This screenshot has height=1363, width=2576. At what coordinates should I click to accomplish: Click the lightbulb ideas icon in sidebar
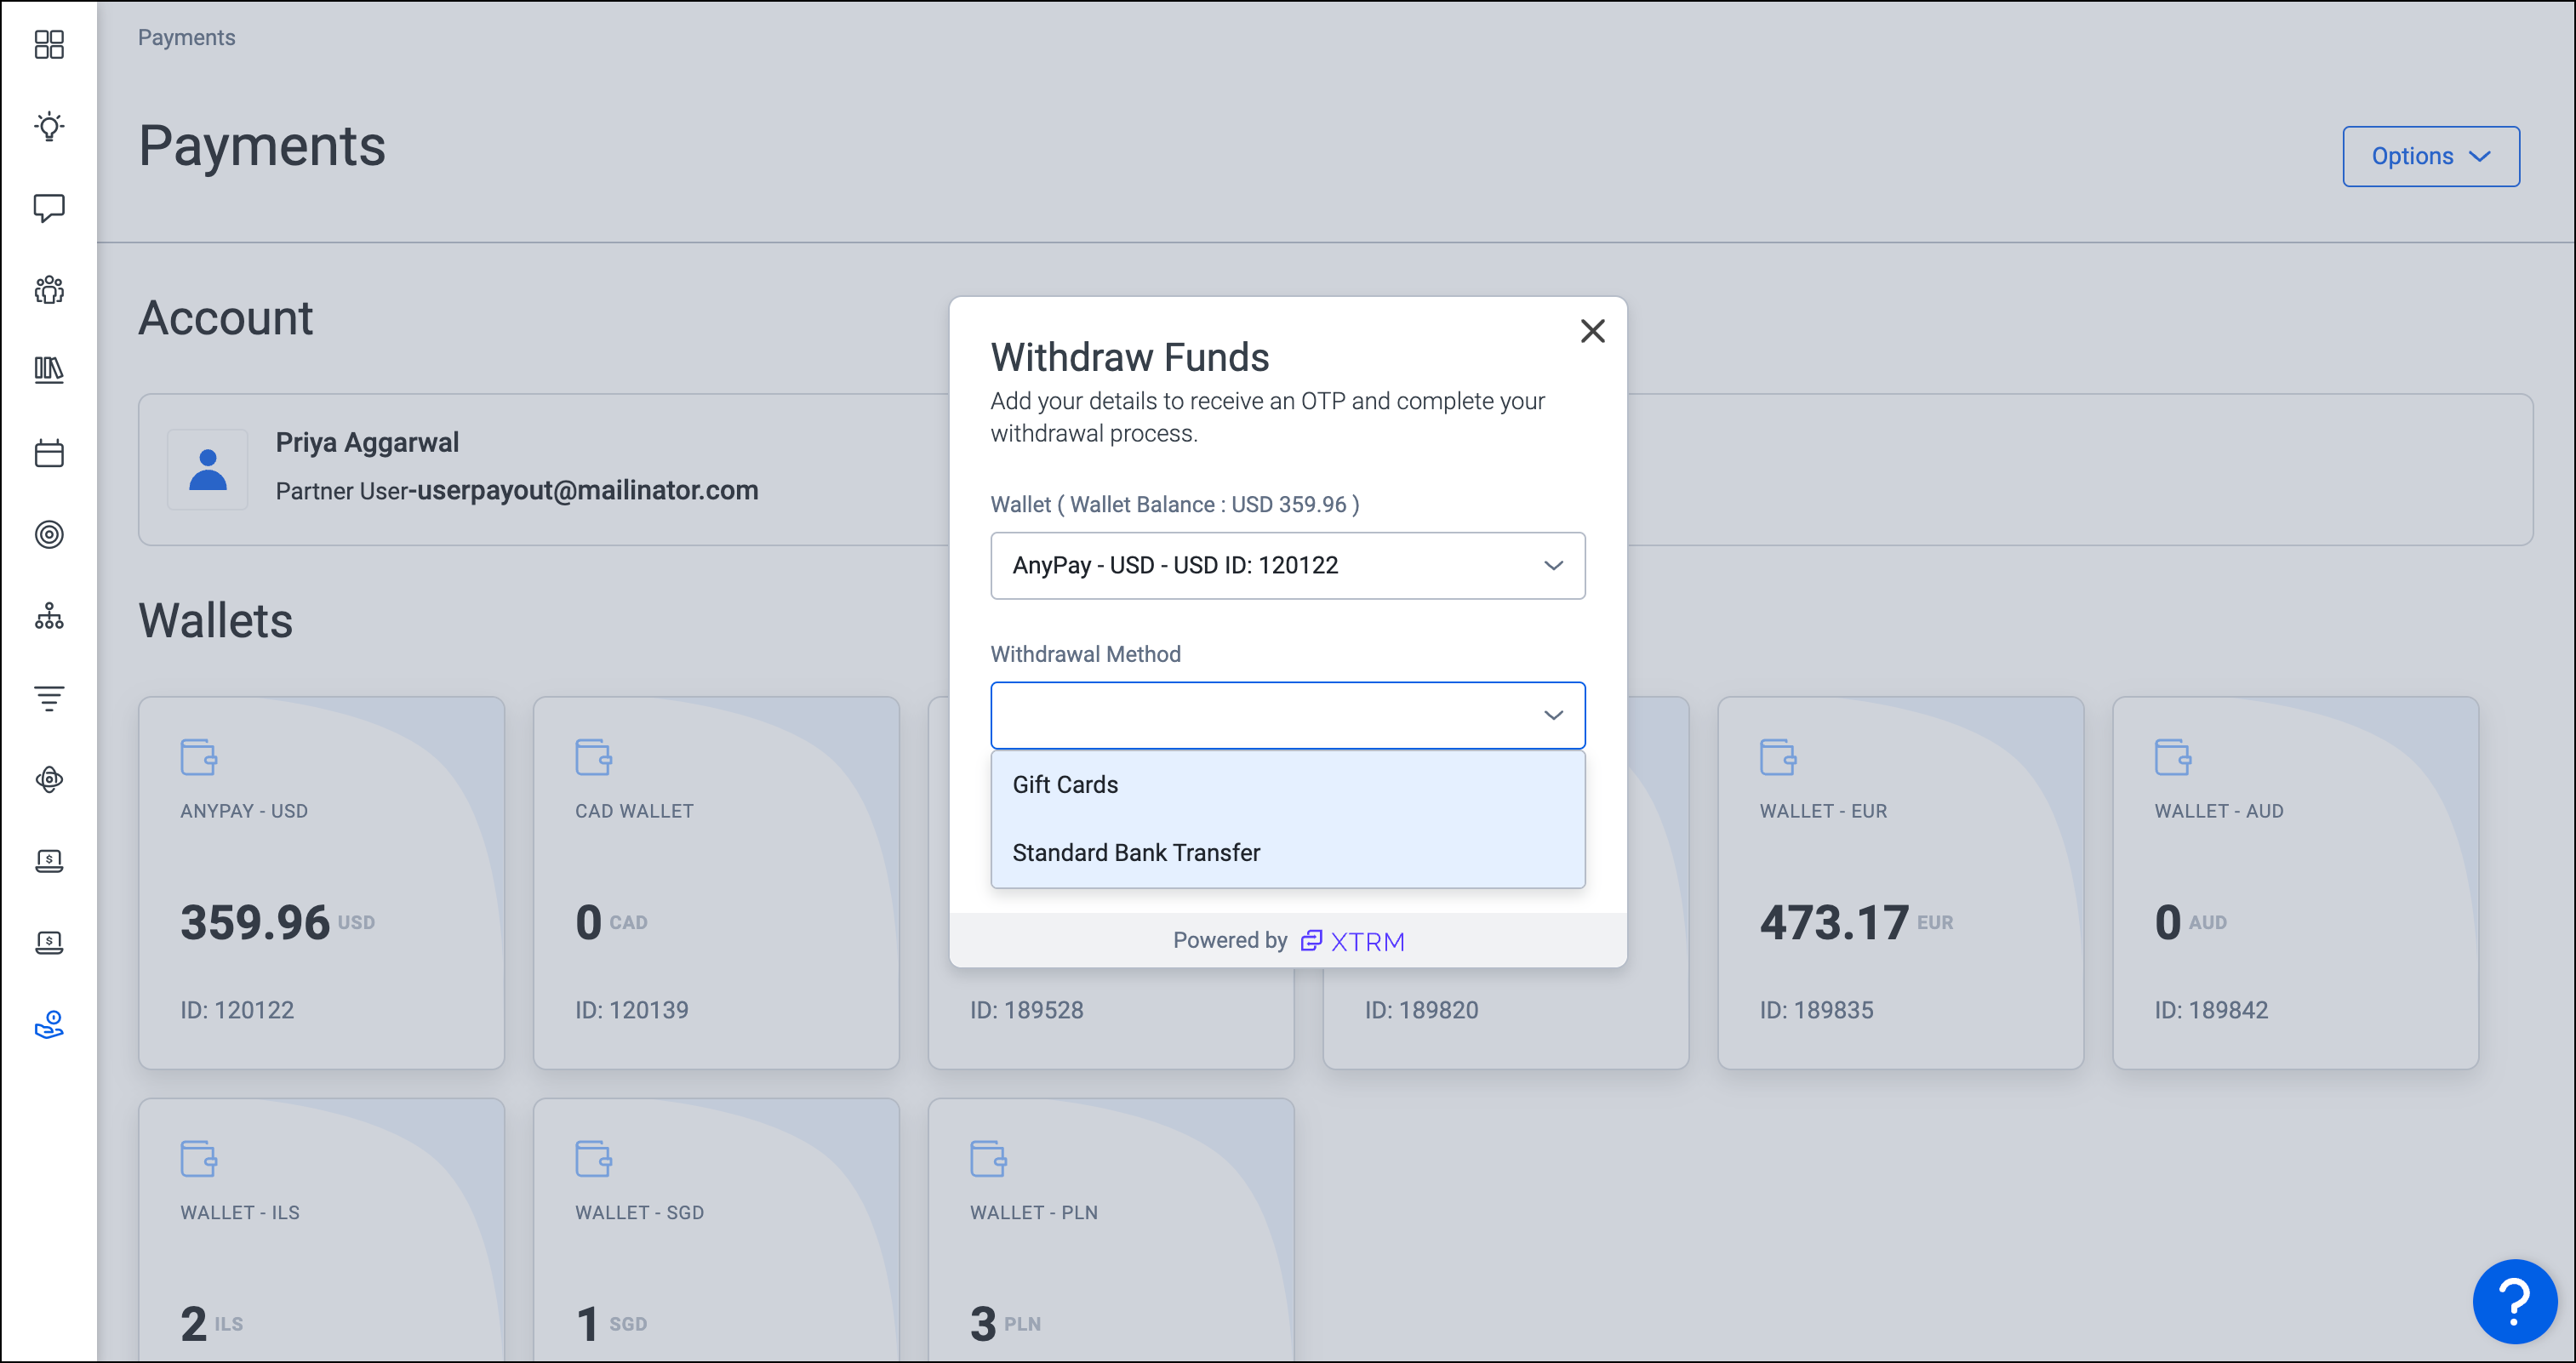click(x=49, y=126)
